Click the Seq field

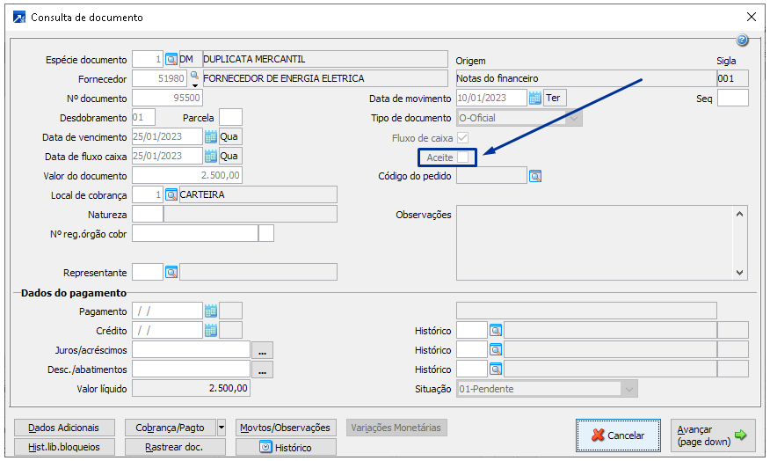[733, 98]
